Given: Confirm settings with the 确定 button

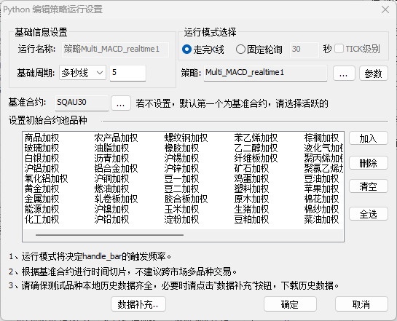Looking at the screenshot, I should pos(290,304).
